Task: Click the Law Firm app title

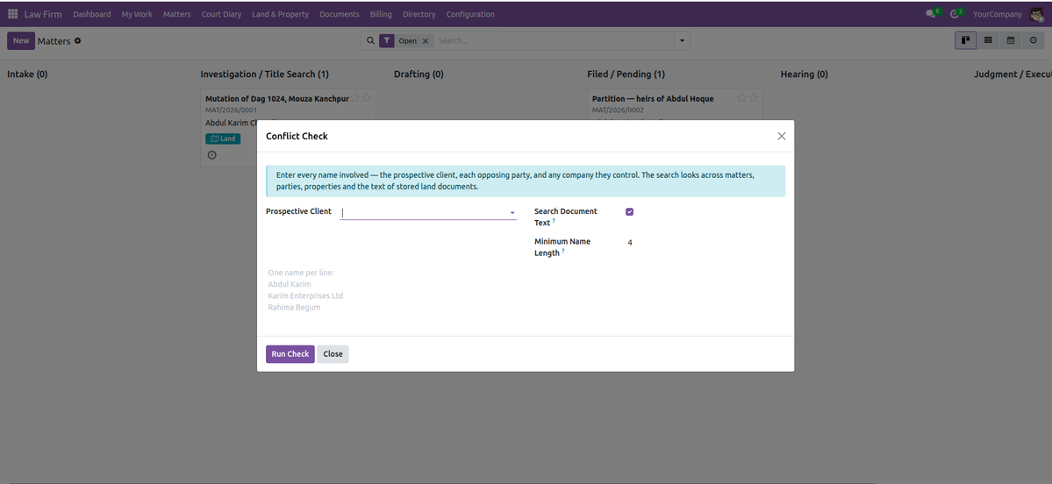Action: pyautogui.click(x=43, y=14)
